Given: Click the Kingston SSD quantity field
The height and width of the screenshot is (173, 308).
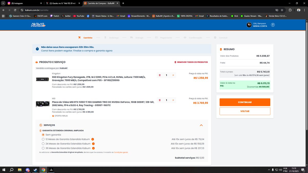Looking at the screenshot, I should tap(166, 75).
